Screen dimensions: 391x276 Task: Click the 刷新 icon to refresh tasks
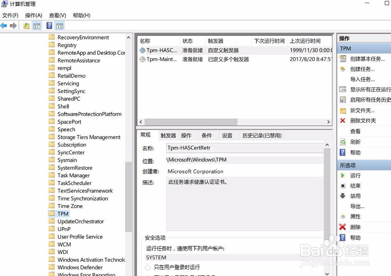coord(343,142)
